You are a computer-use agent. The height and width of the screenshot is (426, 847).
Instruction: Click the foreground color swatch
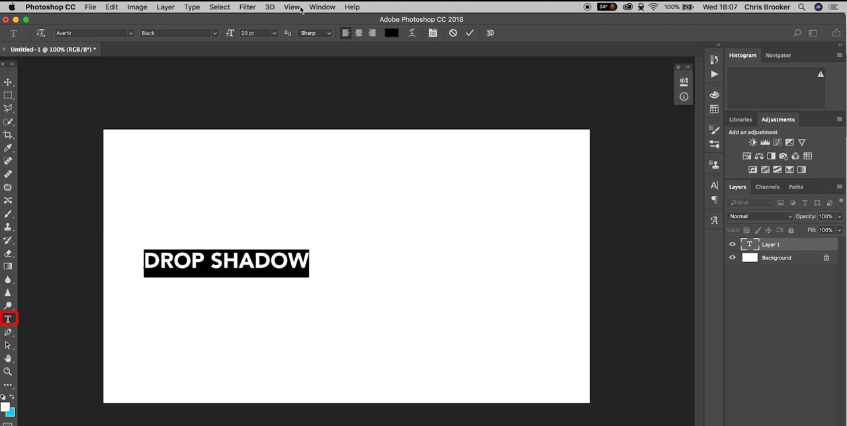pos(5,407)
